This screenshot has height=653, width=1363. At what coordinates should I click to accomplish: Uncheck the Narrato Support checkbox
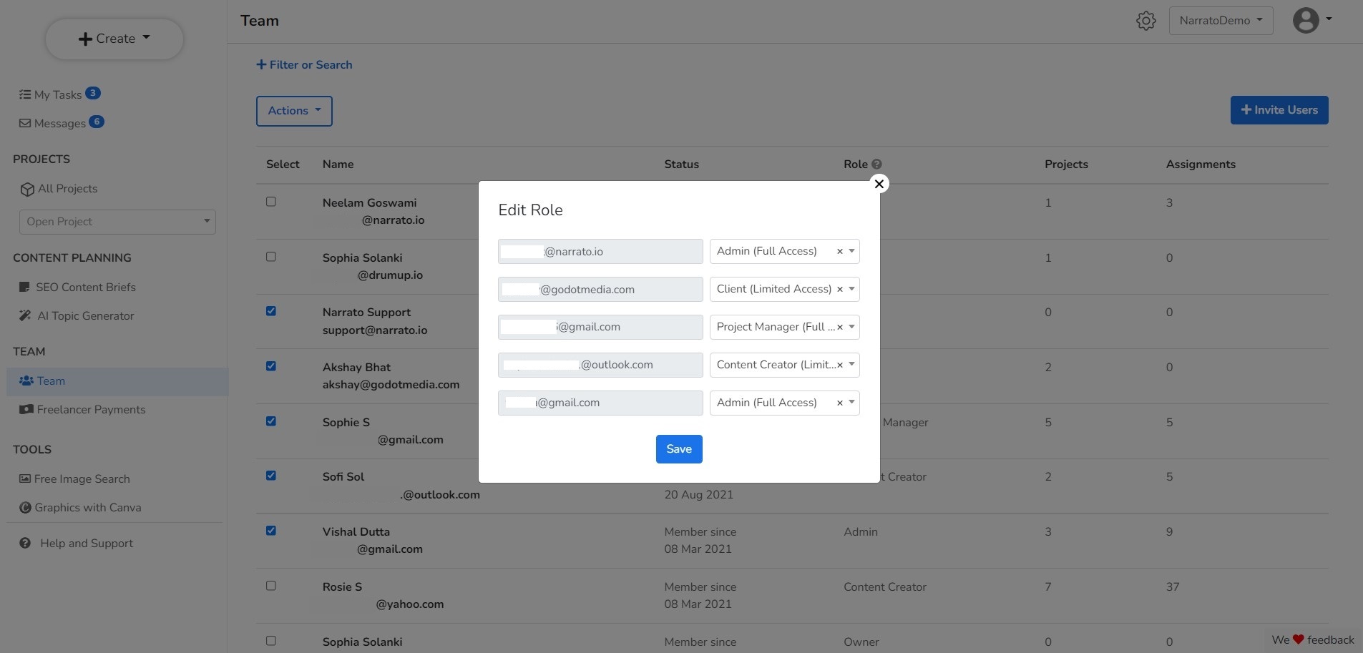271,311
